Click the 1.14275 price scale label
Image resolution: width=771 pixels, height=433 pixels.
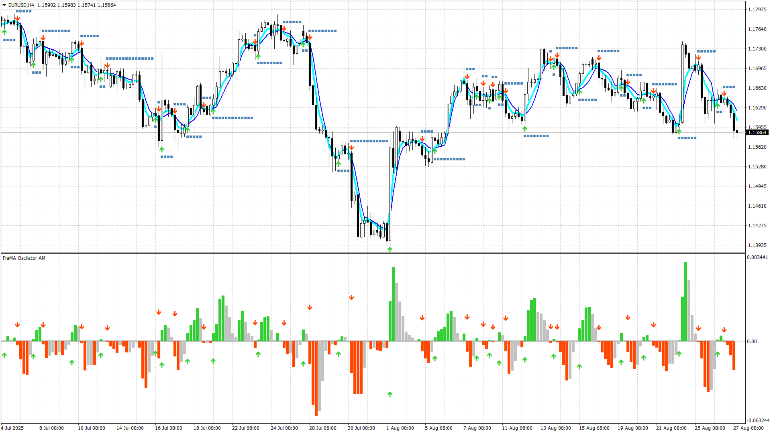tap(757, 226)
